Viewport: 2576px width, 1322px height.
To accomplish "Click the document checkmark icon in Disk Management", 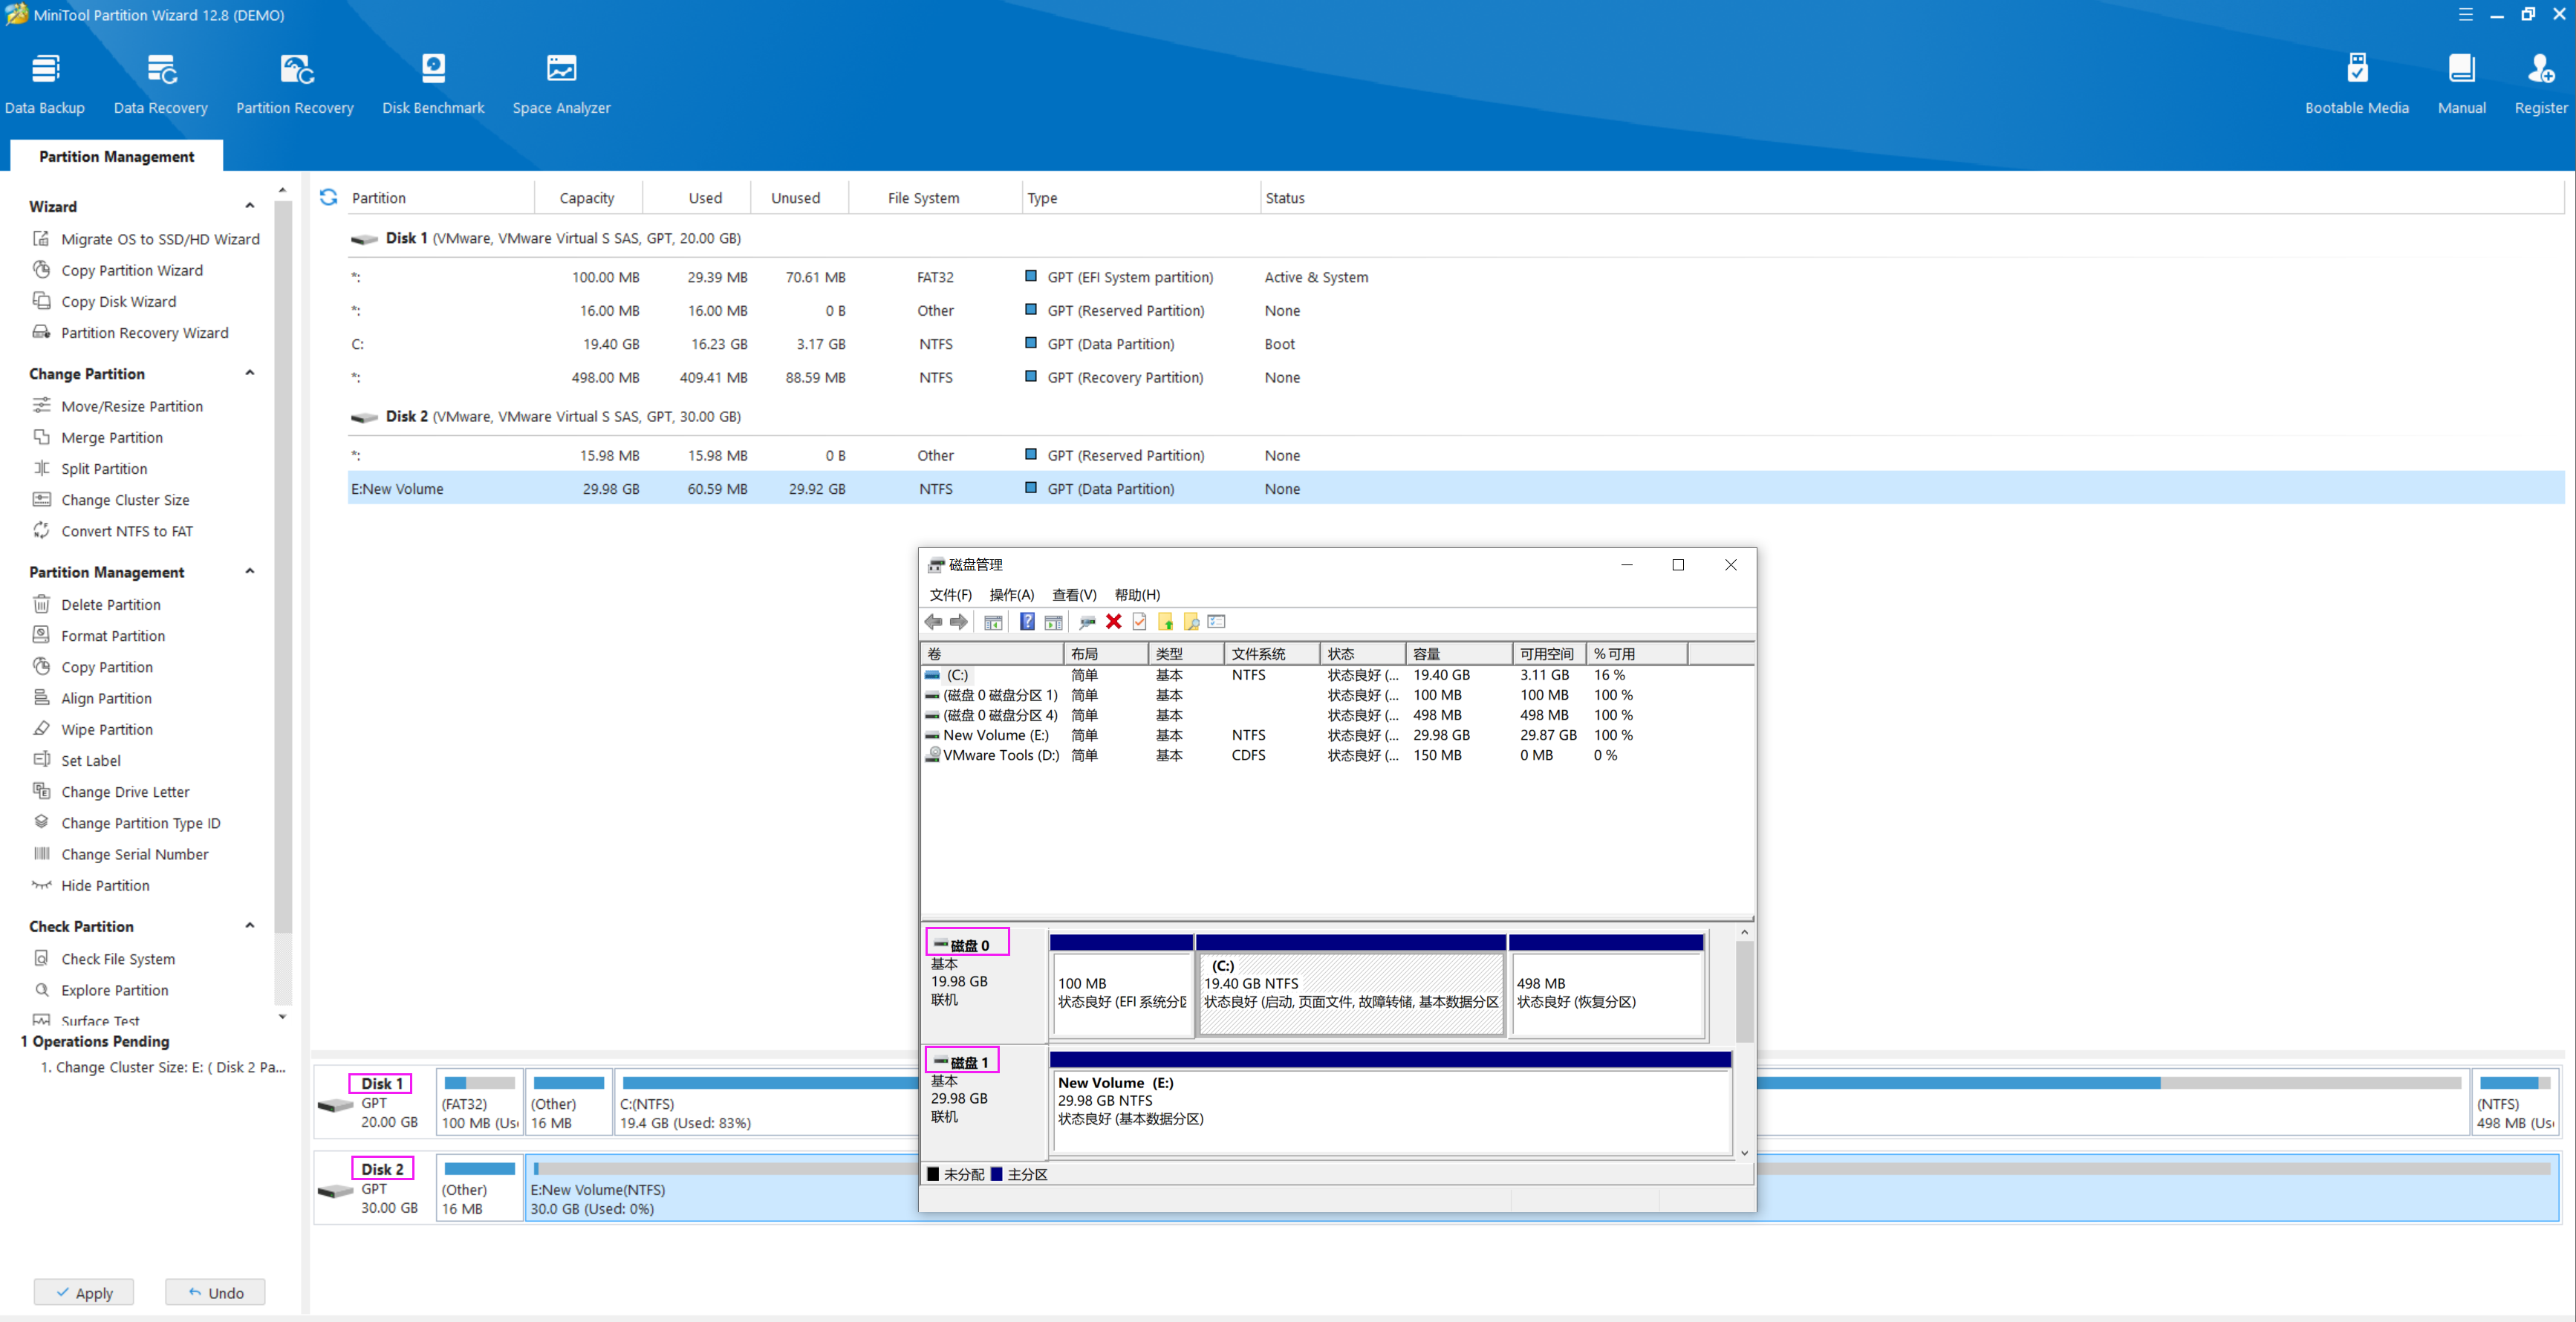I will (x=1139, y=622).
